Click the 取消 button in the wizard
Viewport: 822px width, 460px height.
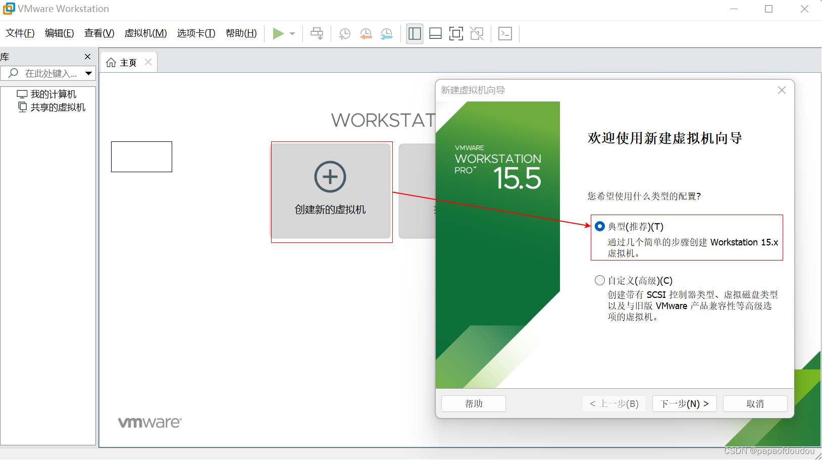(x=755, y=403)
